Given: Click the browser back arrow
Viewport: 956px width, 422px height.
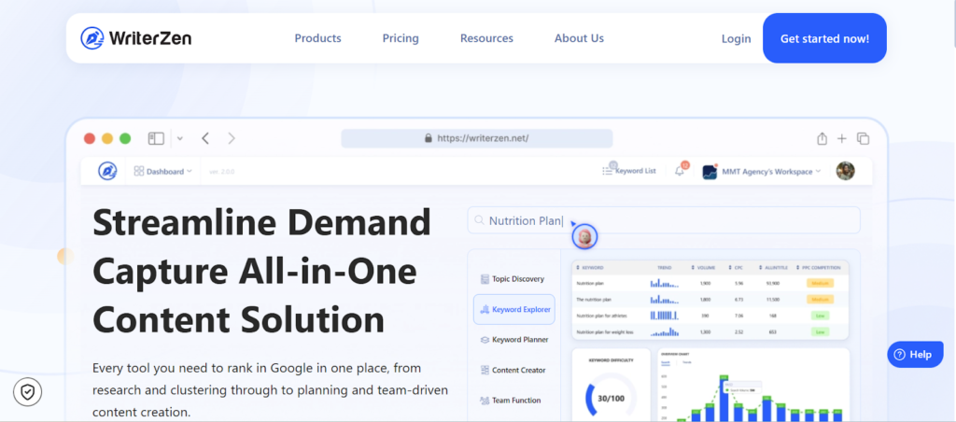Looking at the screenshot, I should (205, 138).
